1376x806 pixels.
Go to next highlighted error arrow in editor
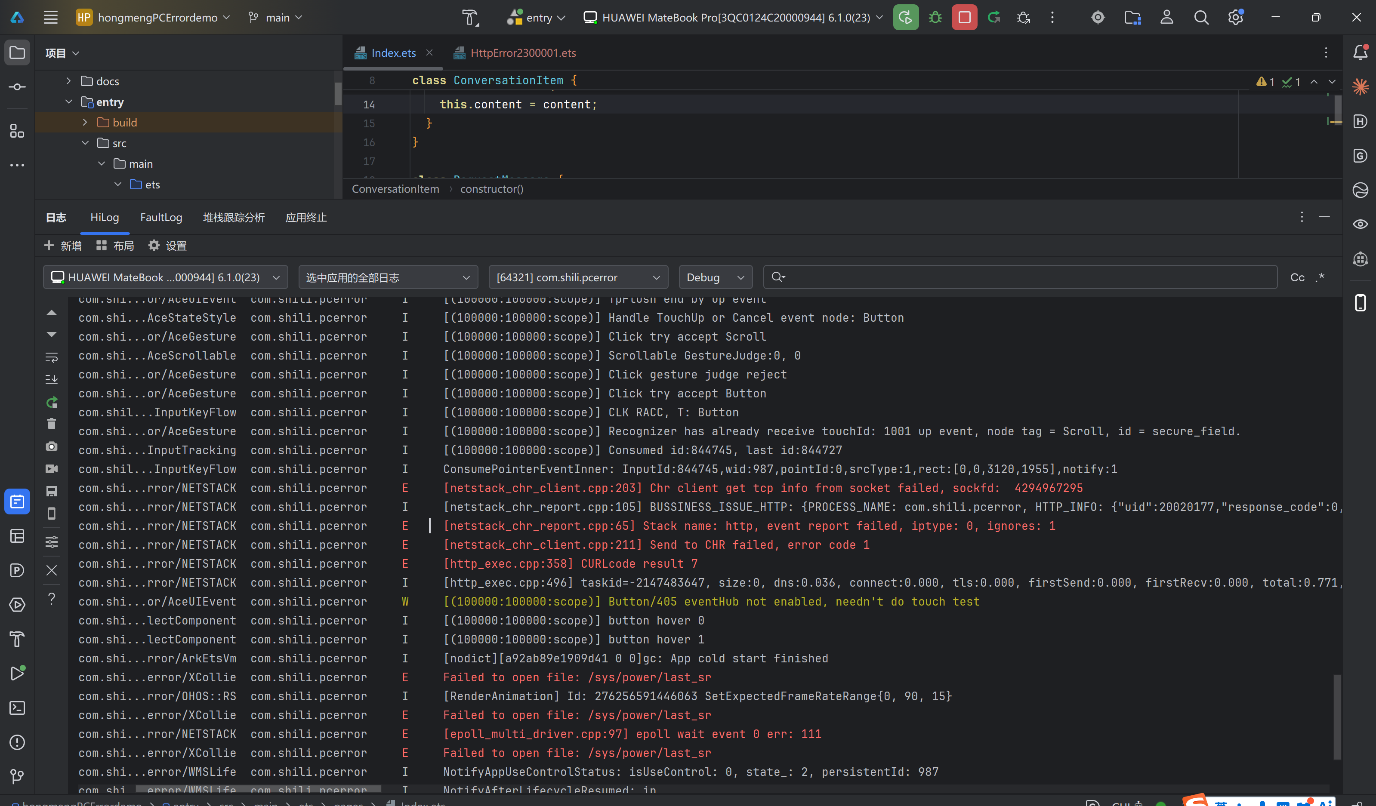1332,82
